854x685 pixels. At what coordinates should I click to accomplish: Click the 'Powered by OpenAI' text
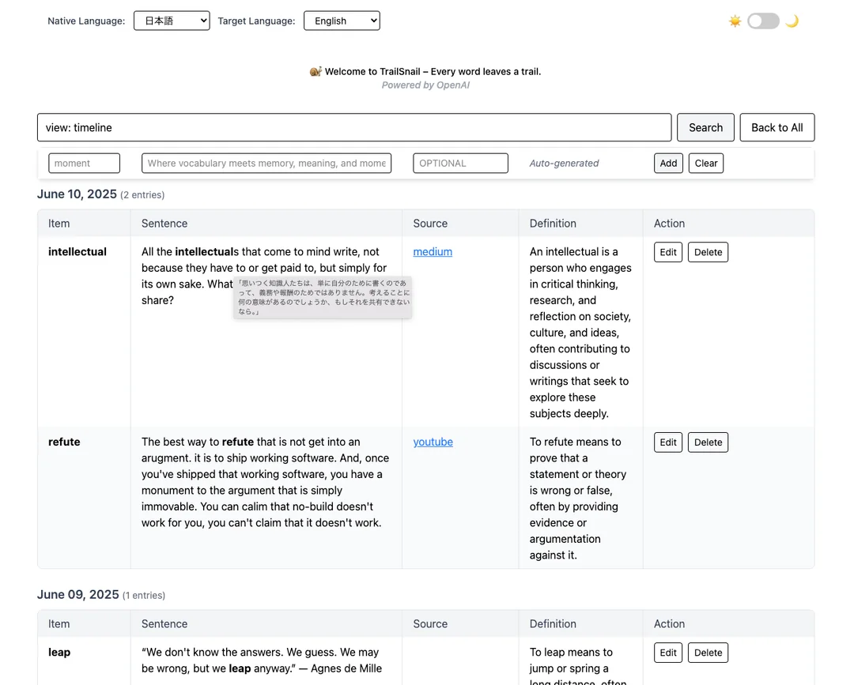click(425, 85)
